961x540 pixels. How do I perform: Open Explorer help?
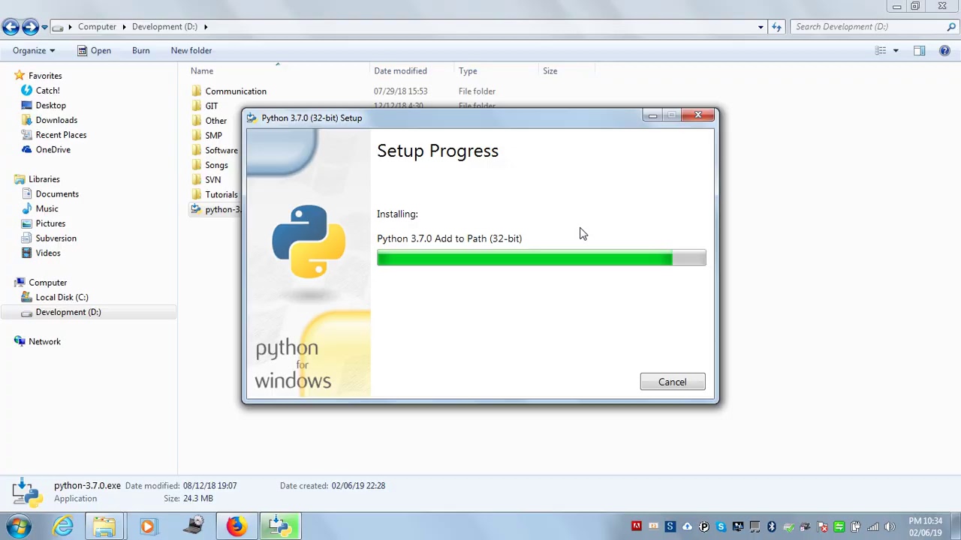click(944, 50)
